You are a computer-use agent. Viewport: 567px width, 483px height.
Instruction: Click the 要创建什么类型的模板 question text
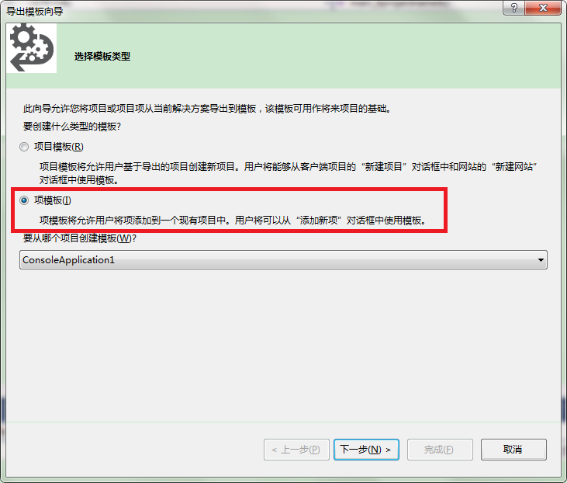point(72,127)
